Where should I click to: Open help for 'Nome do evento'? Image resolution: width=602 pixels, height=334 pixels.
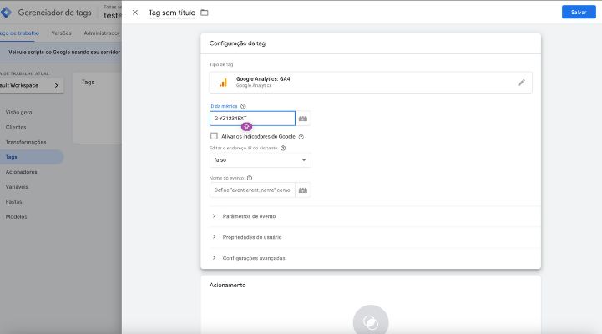(250, 178)
